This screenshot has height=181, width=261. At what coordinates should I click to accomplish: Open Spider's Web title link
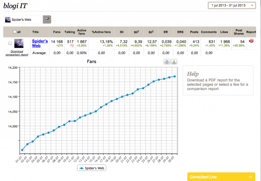40,43
